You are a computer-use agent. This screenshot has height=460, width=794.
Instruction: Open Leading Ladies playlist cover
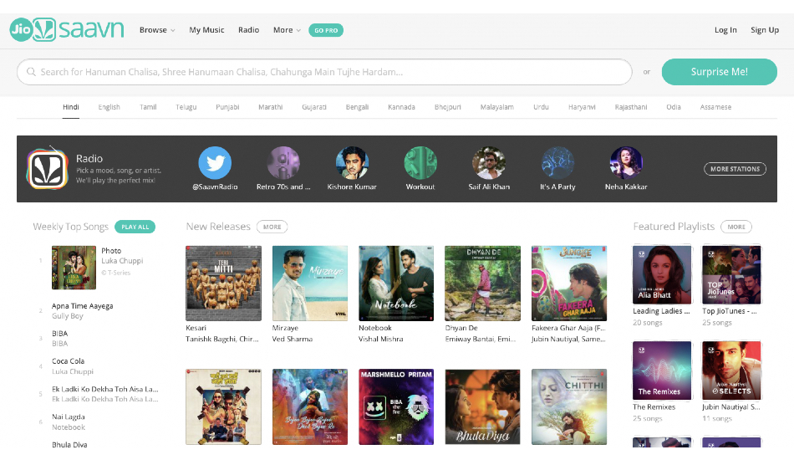[662, 274]
